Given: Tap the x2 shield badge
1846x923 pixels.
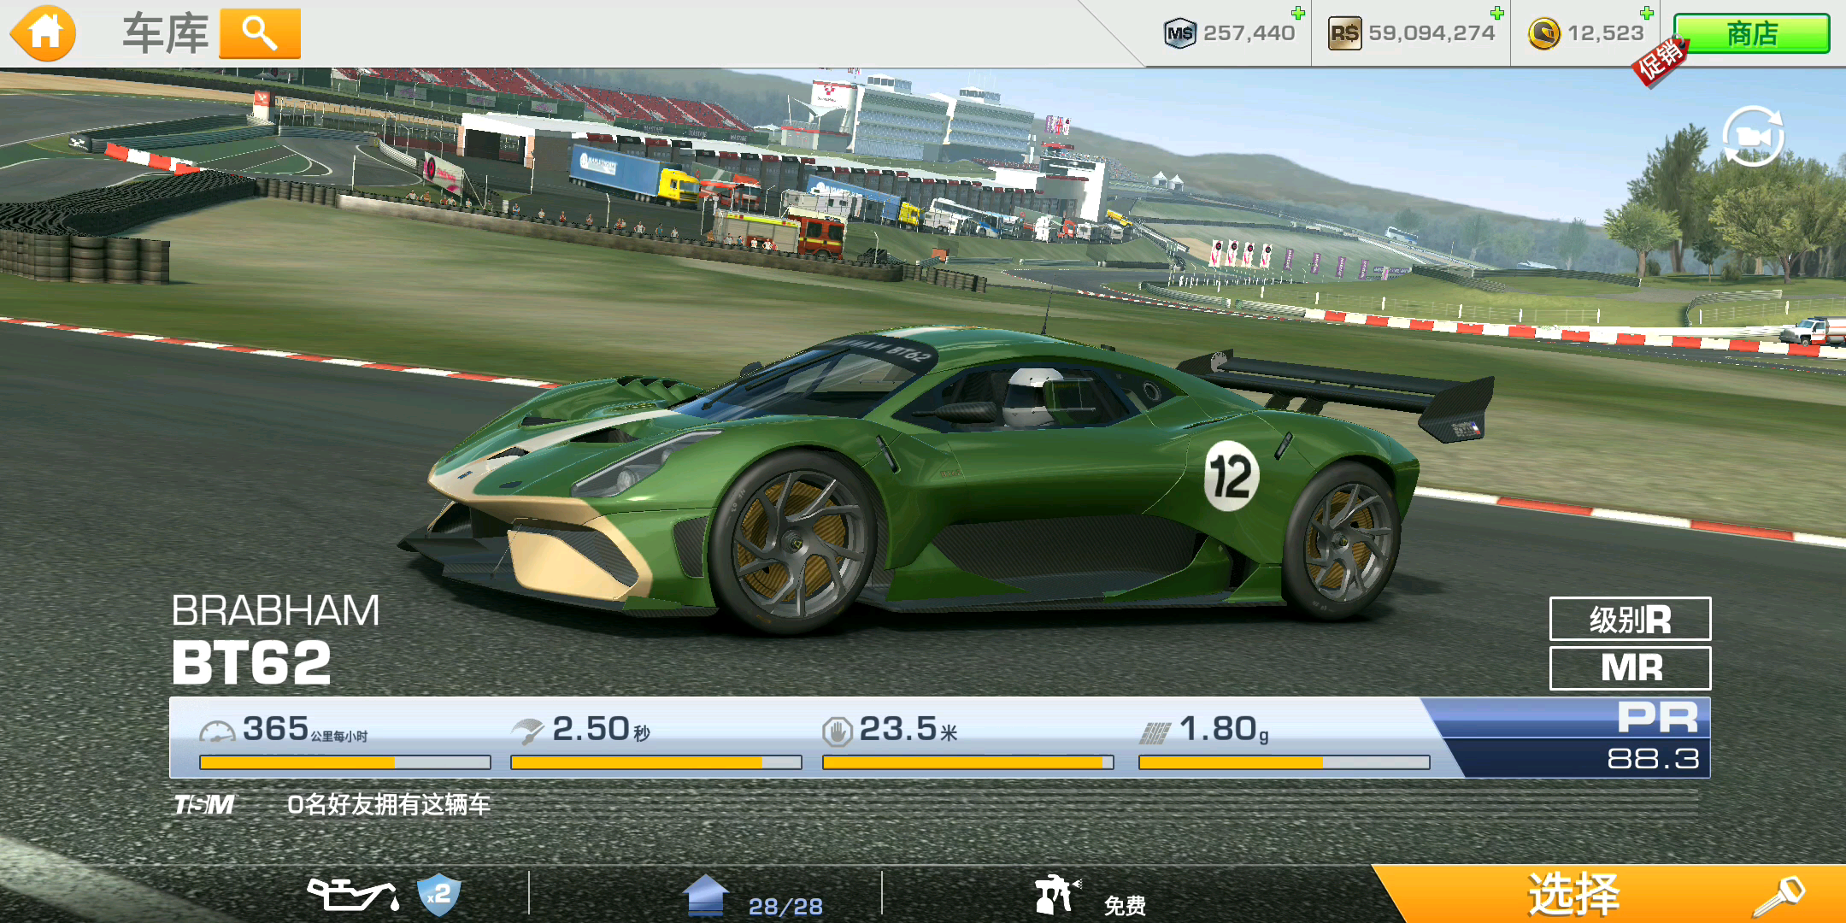Looking at the screenshot, I should click(x=438, y=895).
